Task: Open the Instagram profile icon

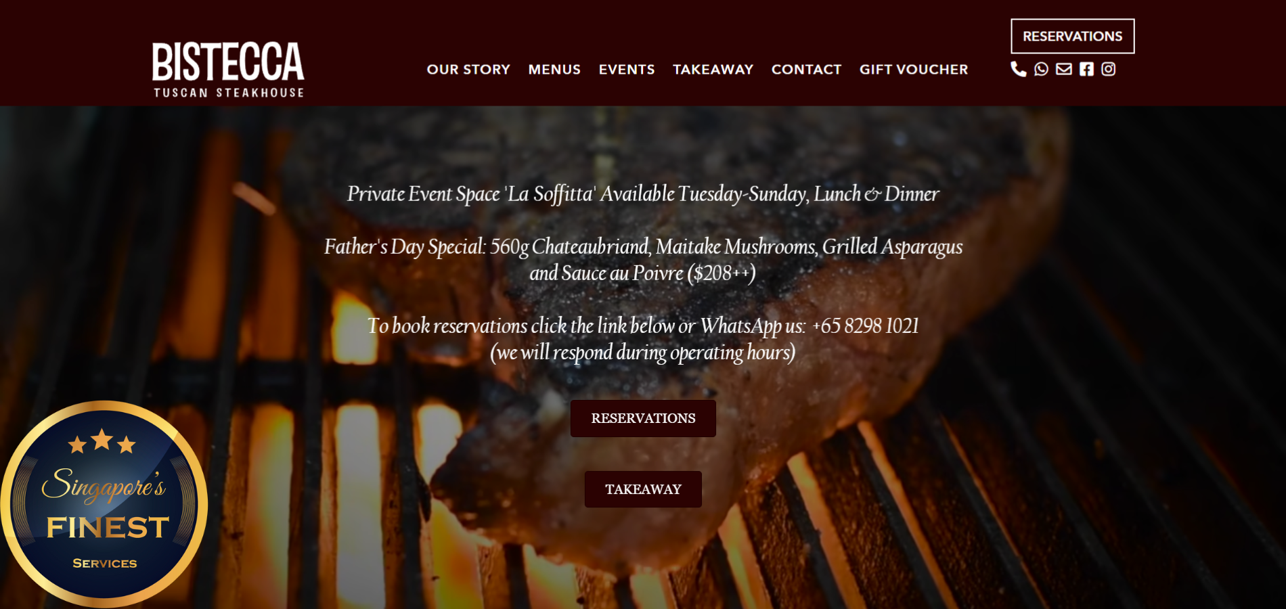Action: tap(1108, 69)
